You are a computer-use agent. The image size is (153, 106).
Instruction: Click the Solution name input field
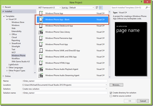pyautogui.click(x=65, y=93)
